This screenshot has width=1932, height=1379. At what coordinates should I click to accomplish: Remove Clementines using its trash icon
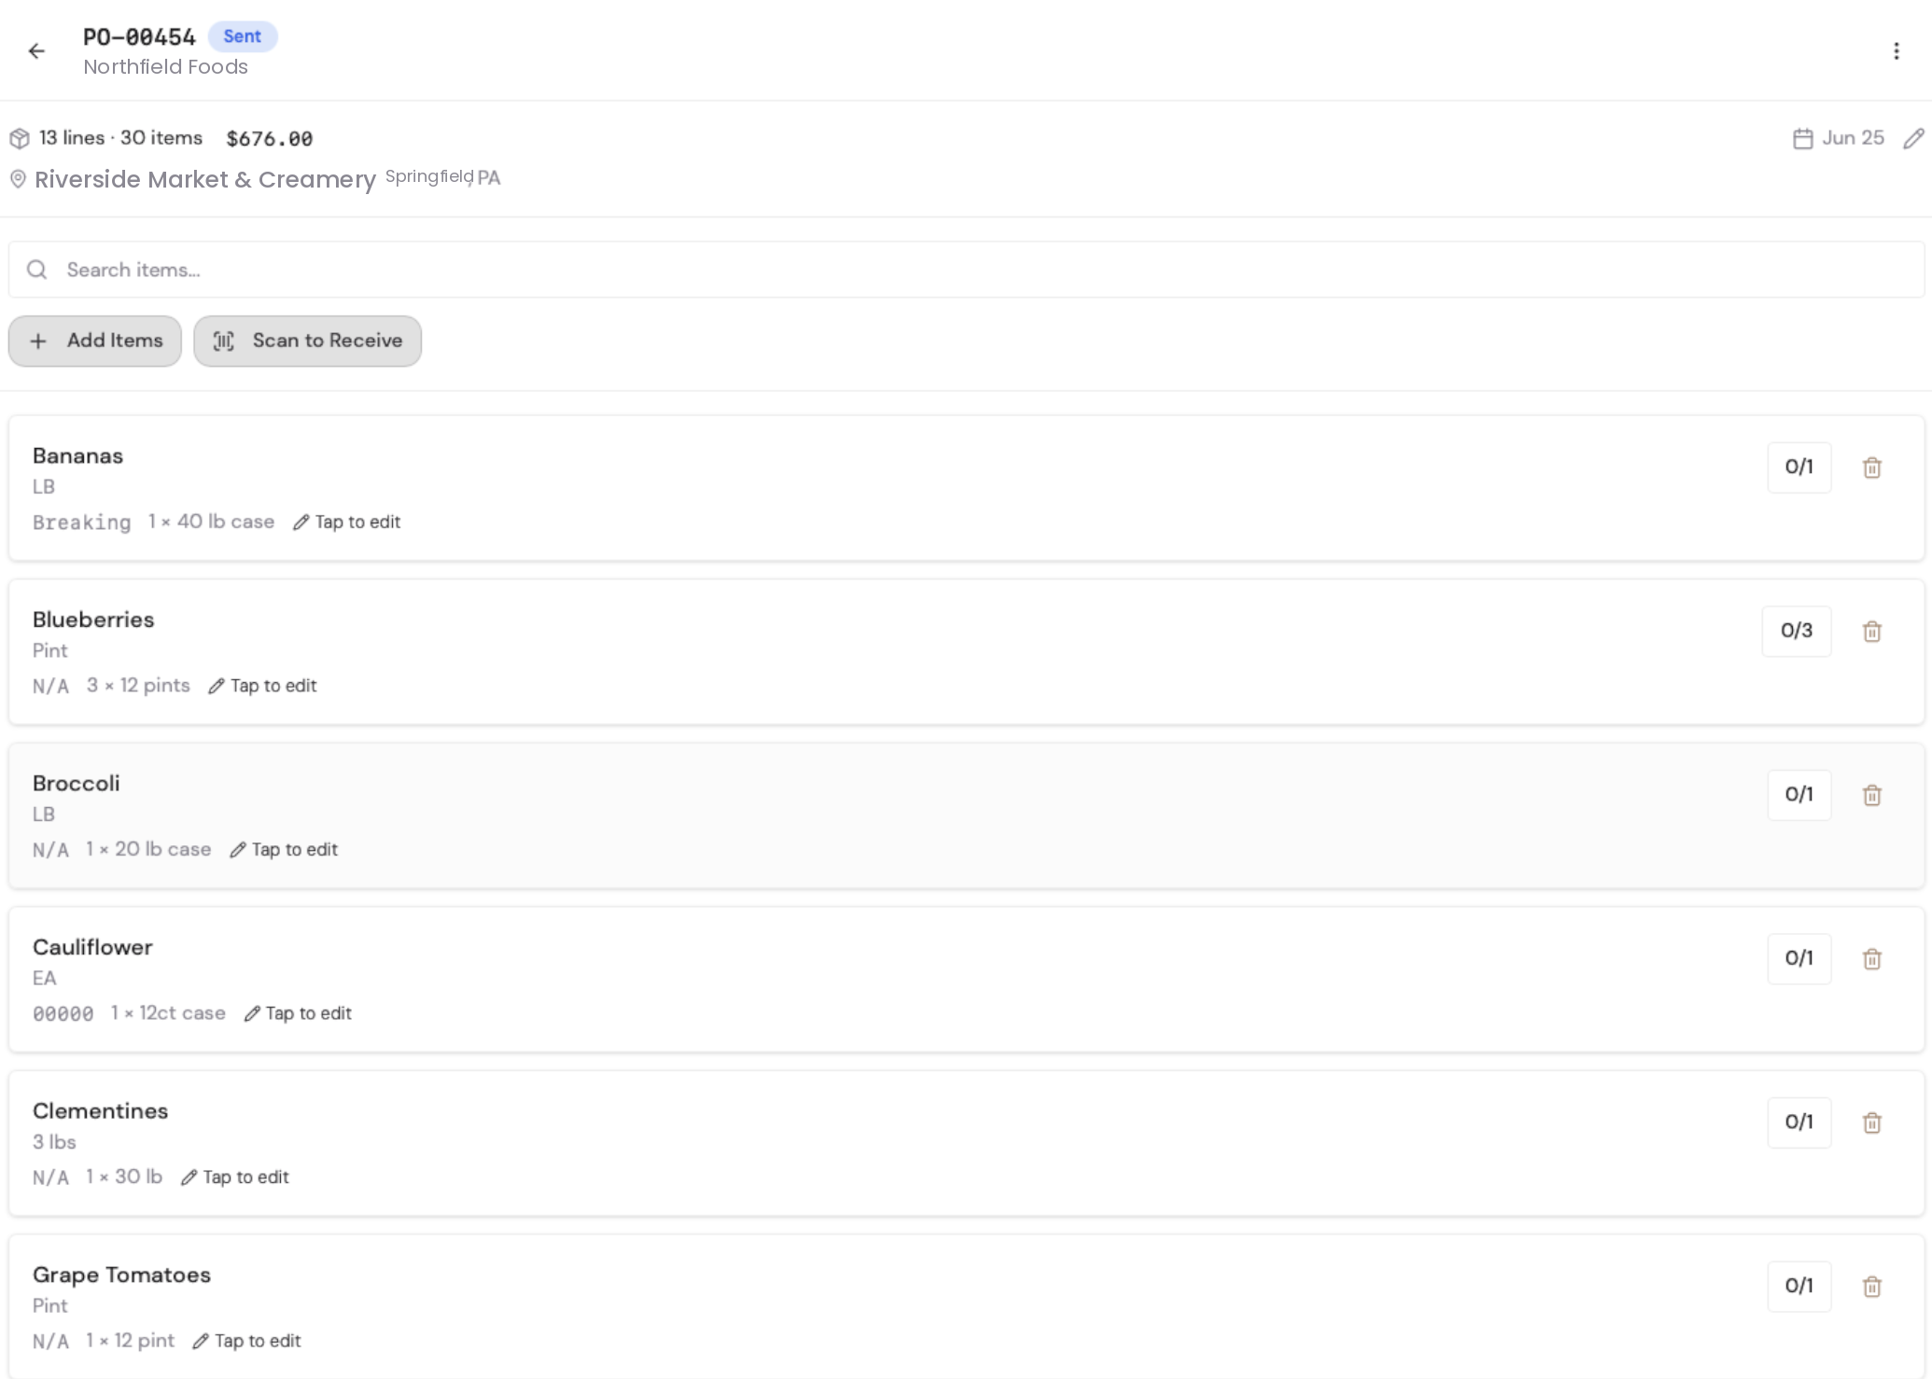1871,1122
